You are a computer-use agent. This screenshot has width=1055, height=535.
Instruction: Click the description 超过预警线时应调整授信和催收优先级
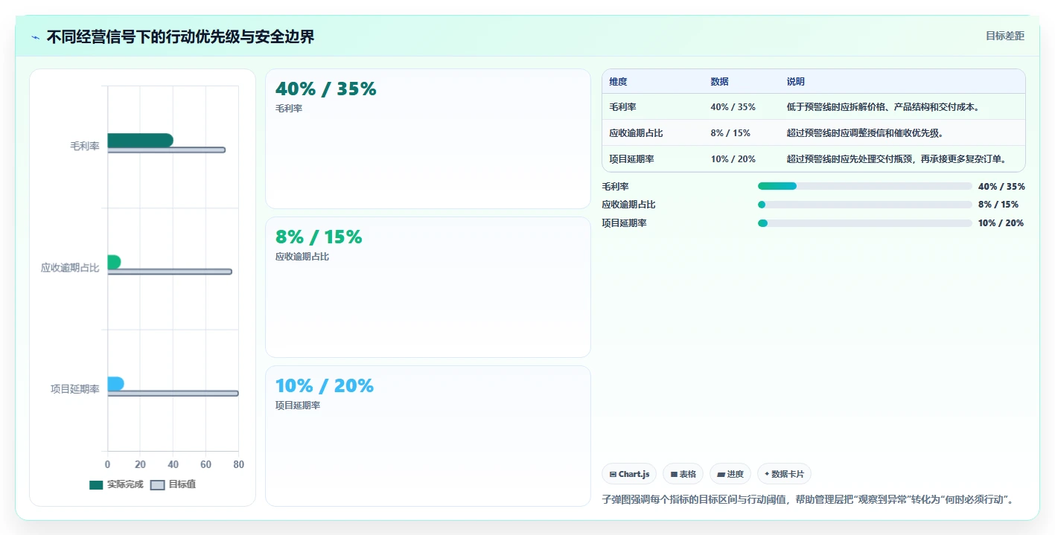point(864,132)
